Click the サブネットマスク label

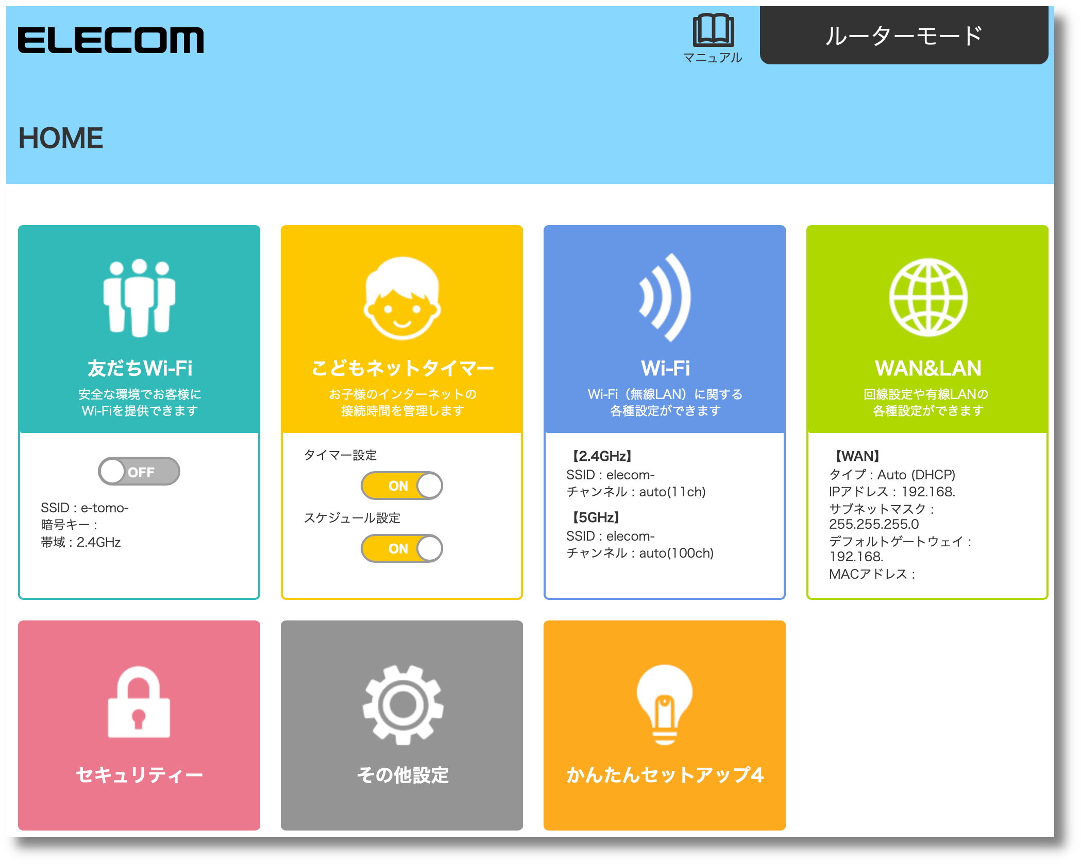point(882,509)
